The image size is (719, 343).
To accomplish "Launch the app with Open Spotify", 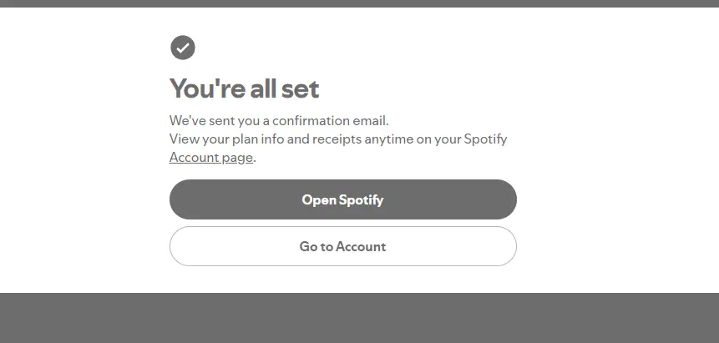I will pyautogui.click(x=343, y=199).
